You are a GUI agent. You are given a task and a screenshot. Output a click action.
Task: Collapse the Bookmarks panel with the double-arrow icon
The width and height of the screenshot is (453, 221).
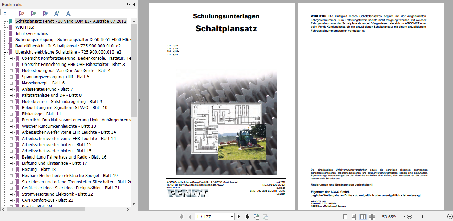[x=129, y=4]
